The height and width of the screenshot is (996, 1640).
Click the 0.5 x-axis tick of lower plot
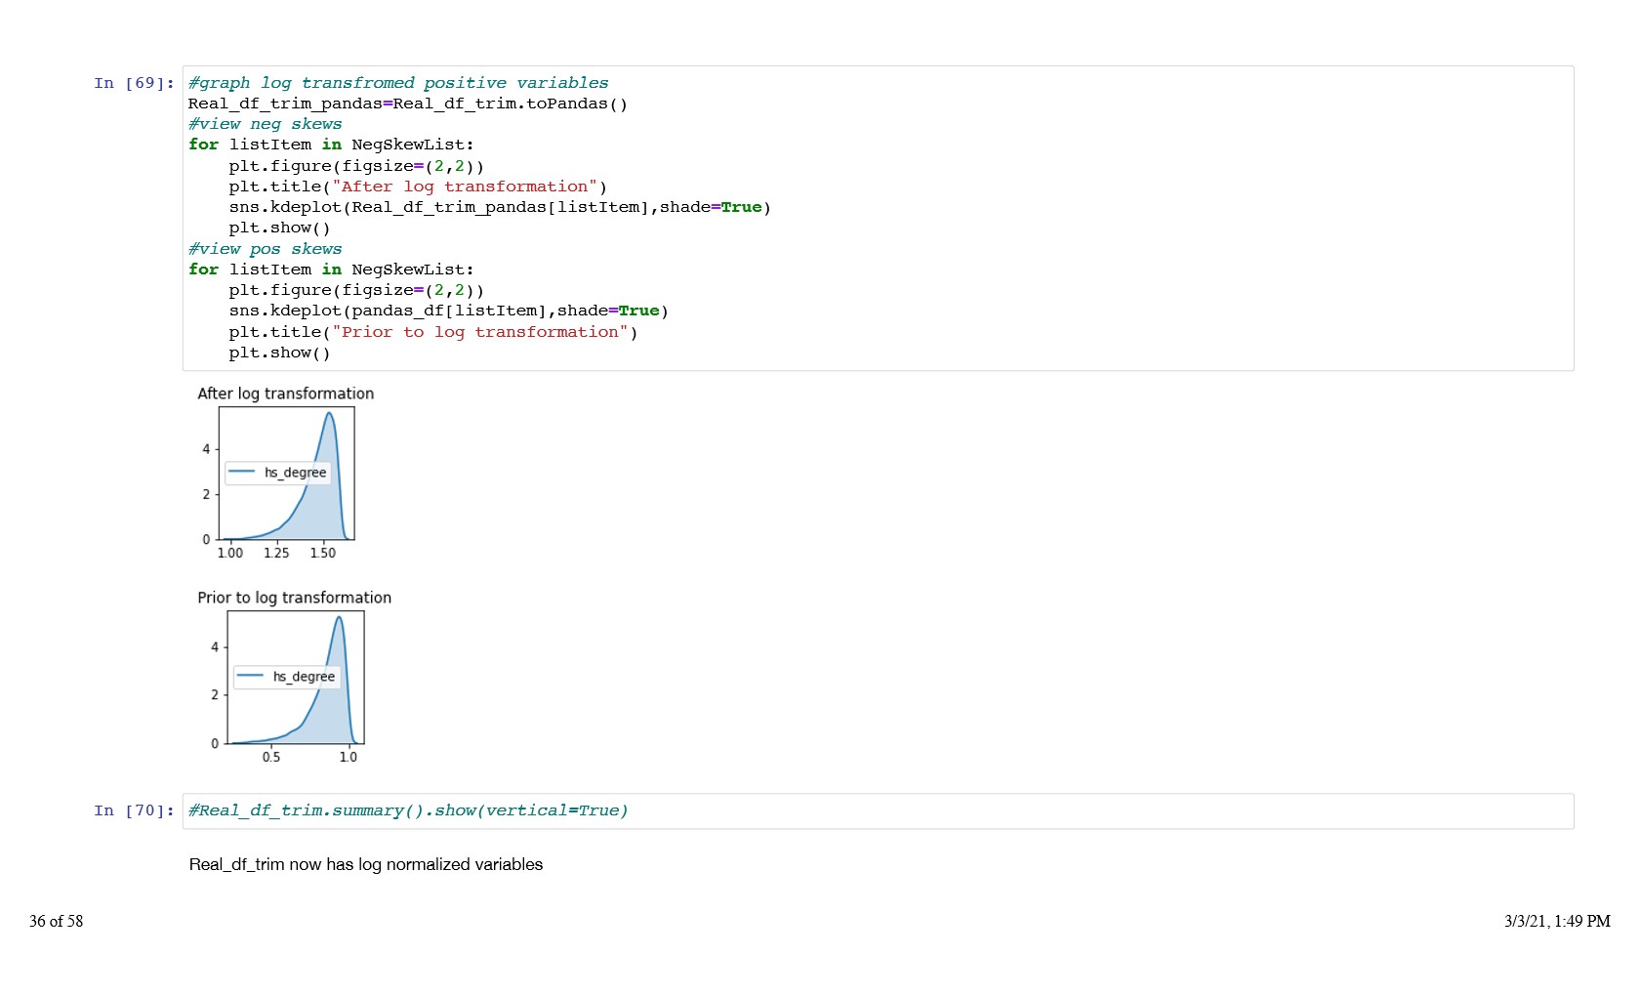(270, 758)
